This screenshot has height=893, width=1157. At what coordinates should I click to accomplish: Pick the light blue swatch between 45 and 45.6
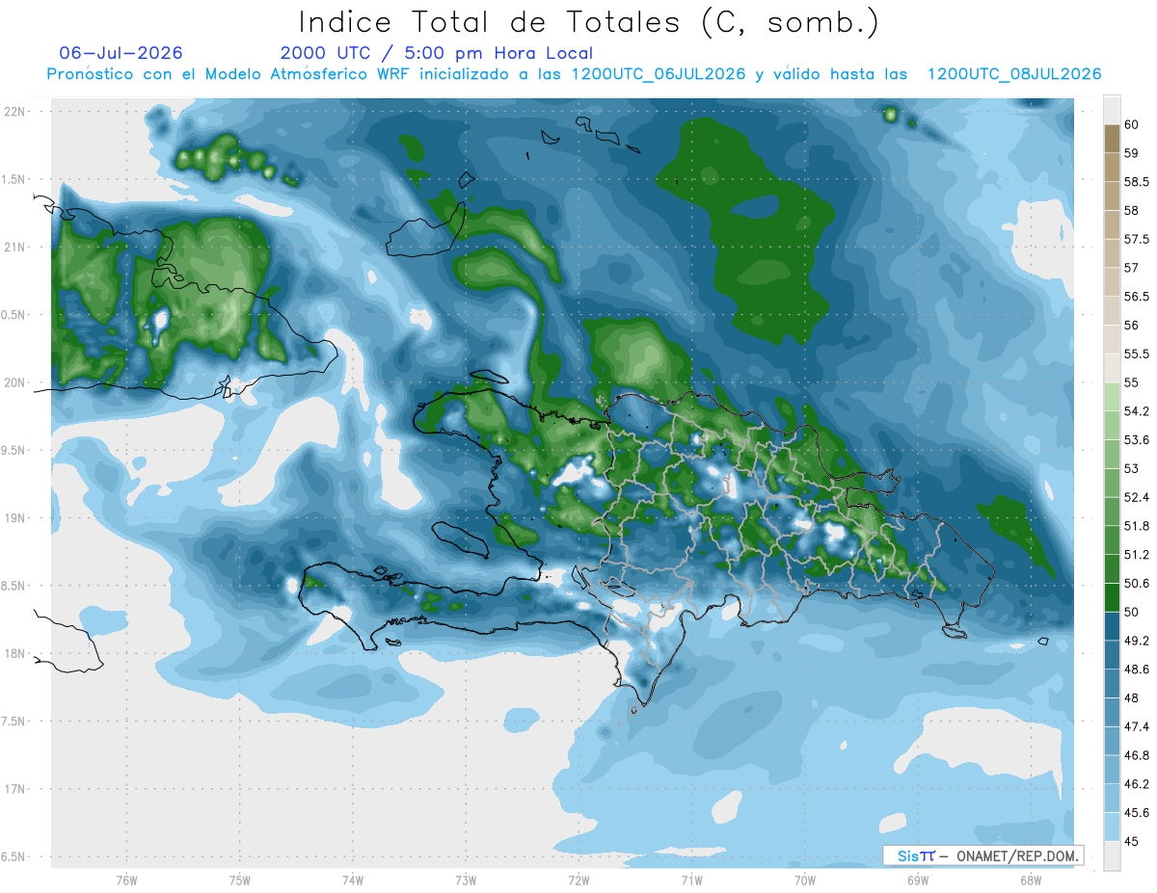[1112, 827]
